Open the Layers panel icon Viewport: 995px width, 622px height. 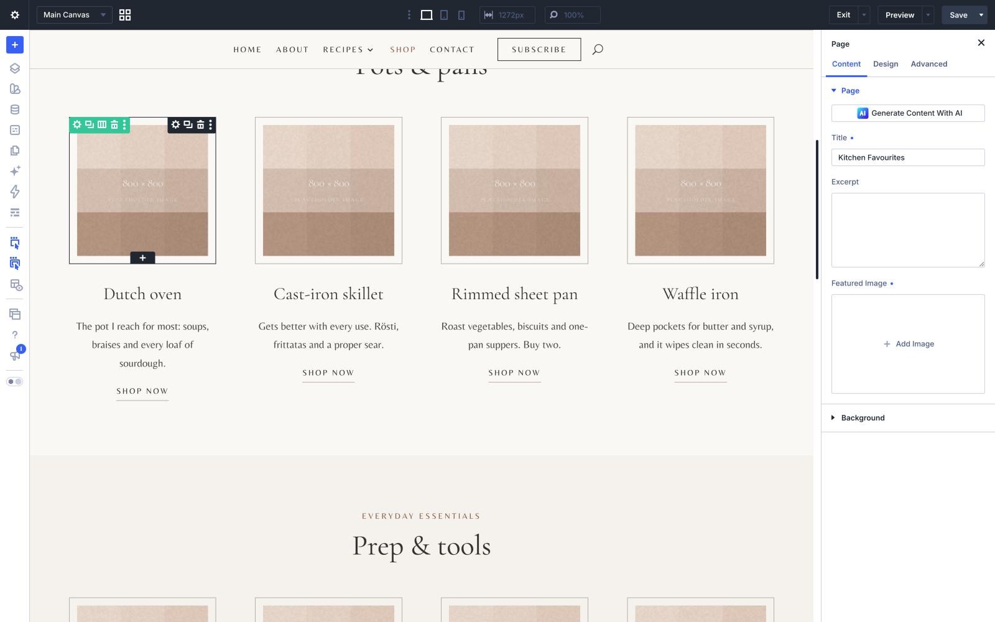(15, 68)
